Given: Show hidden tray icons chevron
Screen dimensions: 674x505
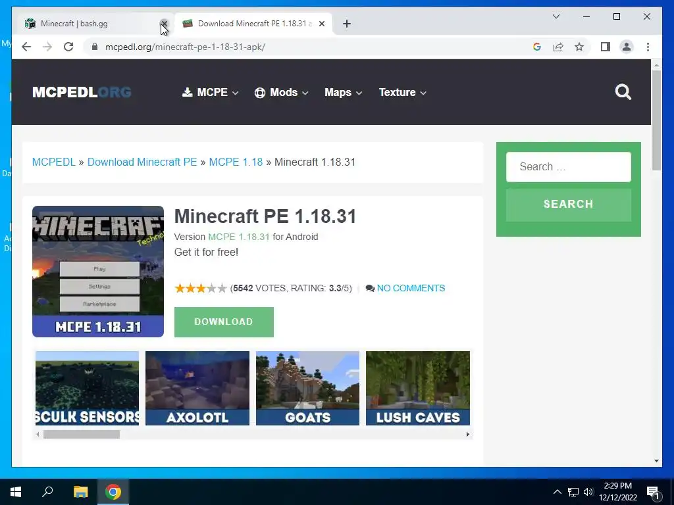Looking at the screenshot, I should click(557, 492).
